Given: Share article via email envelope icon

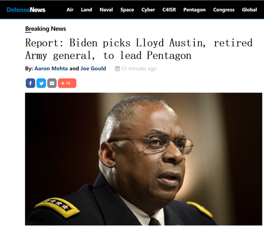Looking at the screenshot, I should pos(52,83).
